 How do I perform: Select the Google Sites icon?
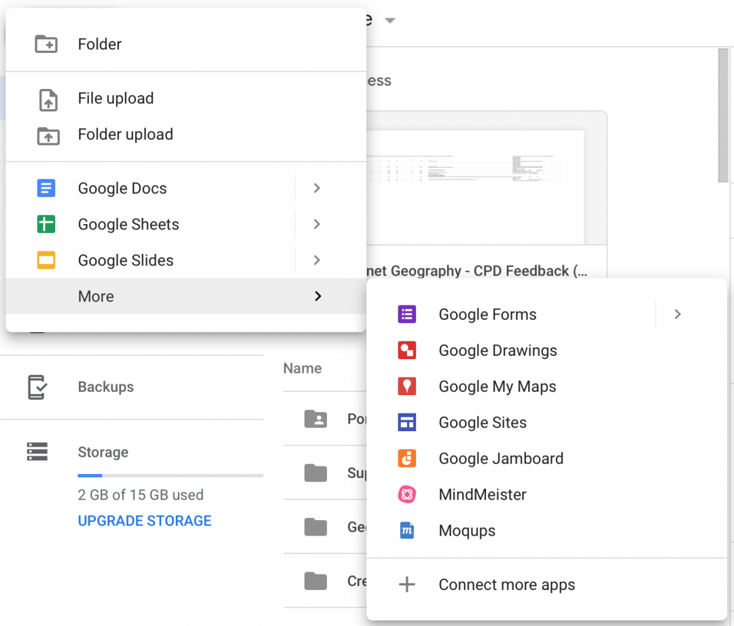click(x=406, y=422)
